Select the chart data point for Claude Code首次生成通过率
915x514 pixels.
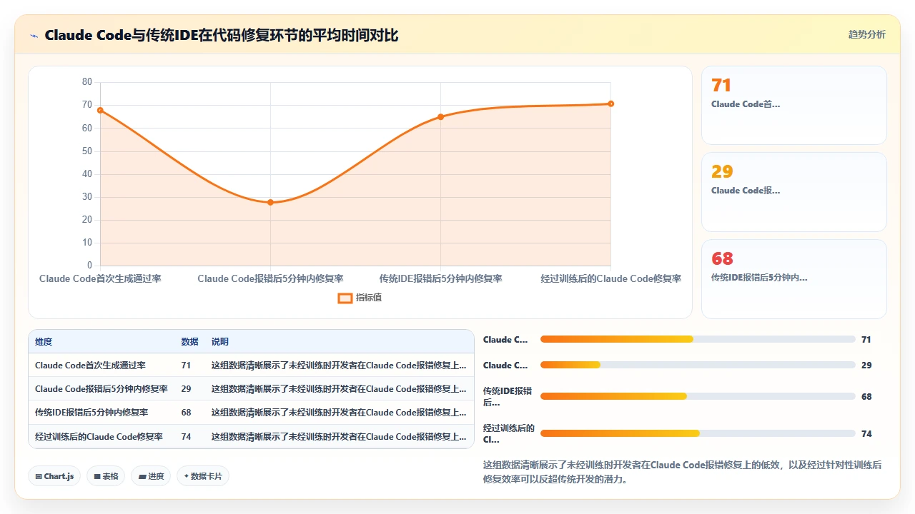point(100,110)
